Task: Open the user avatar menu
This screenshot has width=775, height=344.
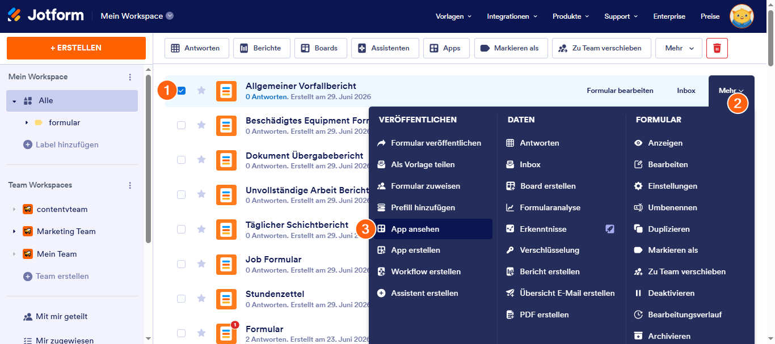Action: point(742,16)
